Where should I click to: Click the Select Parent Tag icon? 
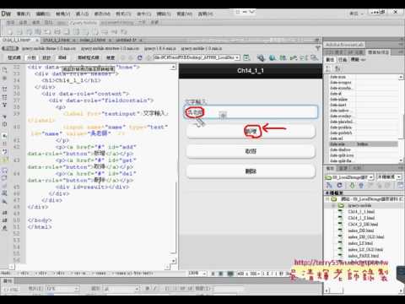[4, 116]
